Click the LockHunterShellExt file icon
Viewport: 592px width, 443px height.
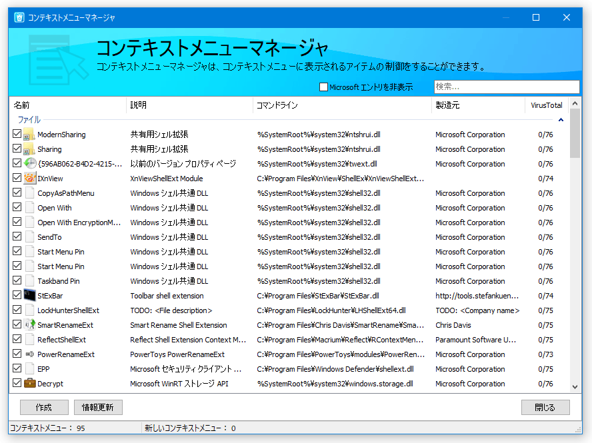pyautogui.click(x=29, y=310)
